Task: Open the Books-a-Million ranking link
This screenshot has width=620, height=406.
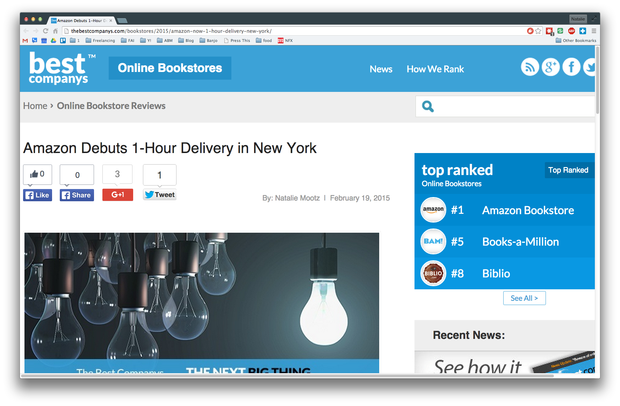Action: [x=520, y=242]
